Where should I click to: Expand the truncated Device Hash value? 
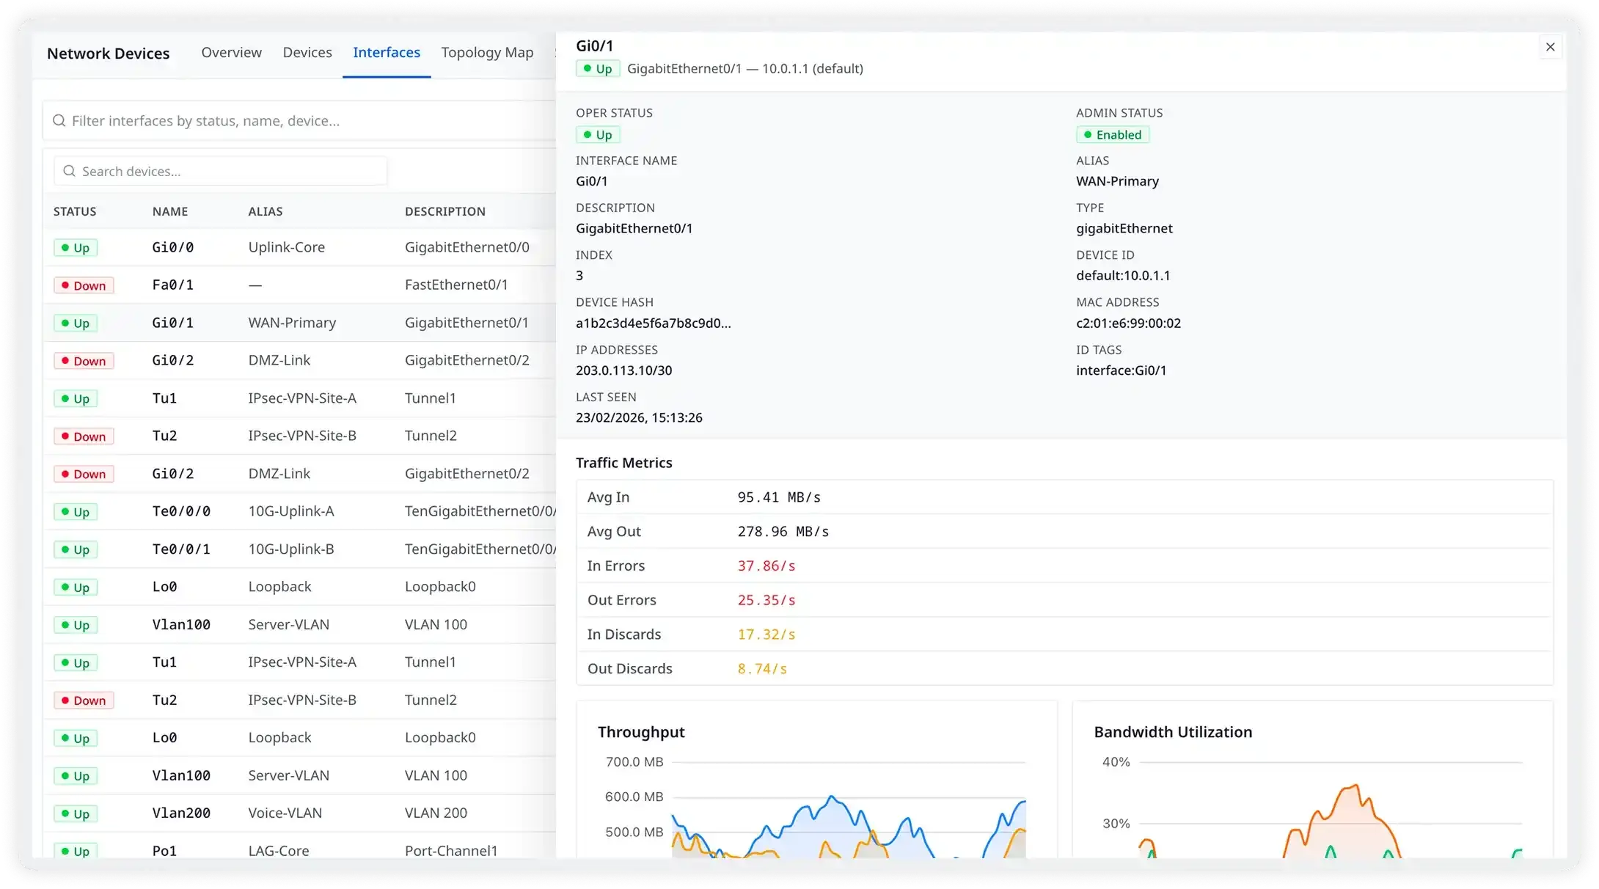[653, 323]
